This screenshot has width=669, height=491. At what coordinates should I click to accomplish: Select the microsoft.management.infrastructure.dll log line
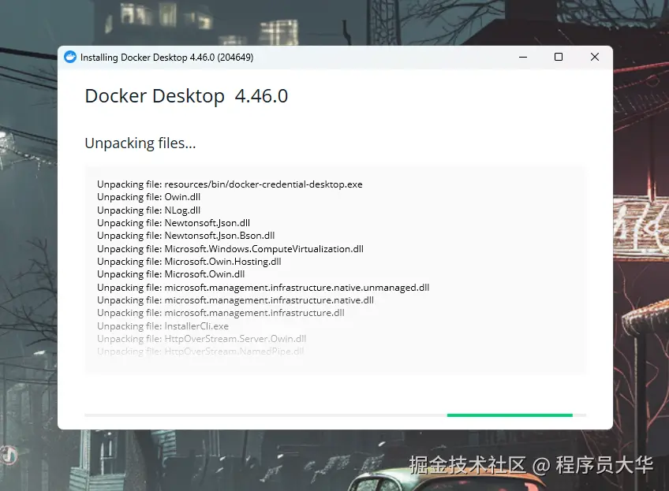pos(221,313)
